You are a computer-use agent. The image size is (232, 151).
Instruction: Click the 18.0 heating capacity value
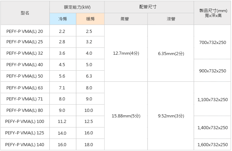[89, 144]
